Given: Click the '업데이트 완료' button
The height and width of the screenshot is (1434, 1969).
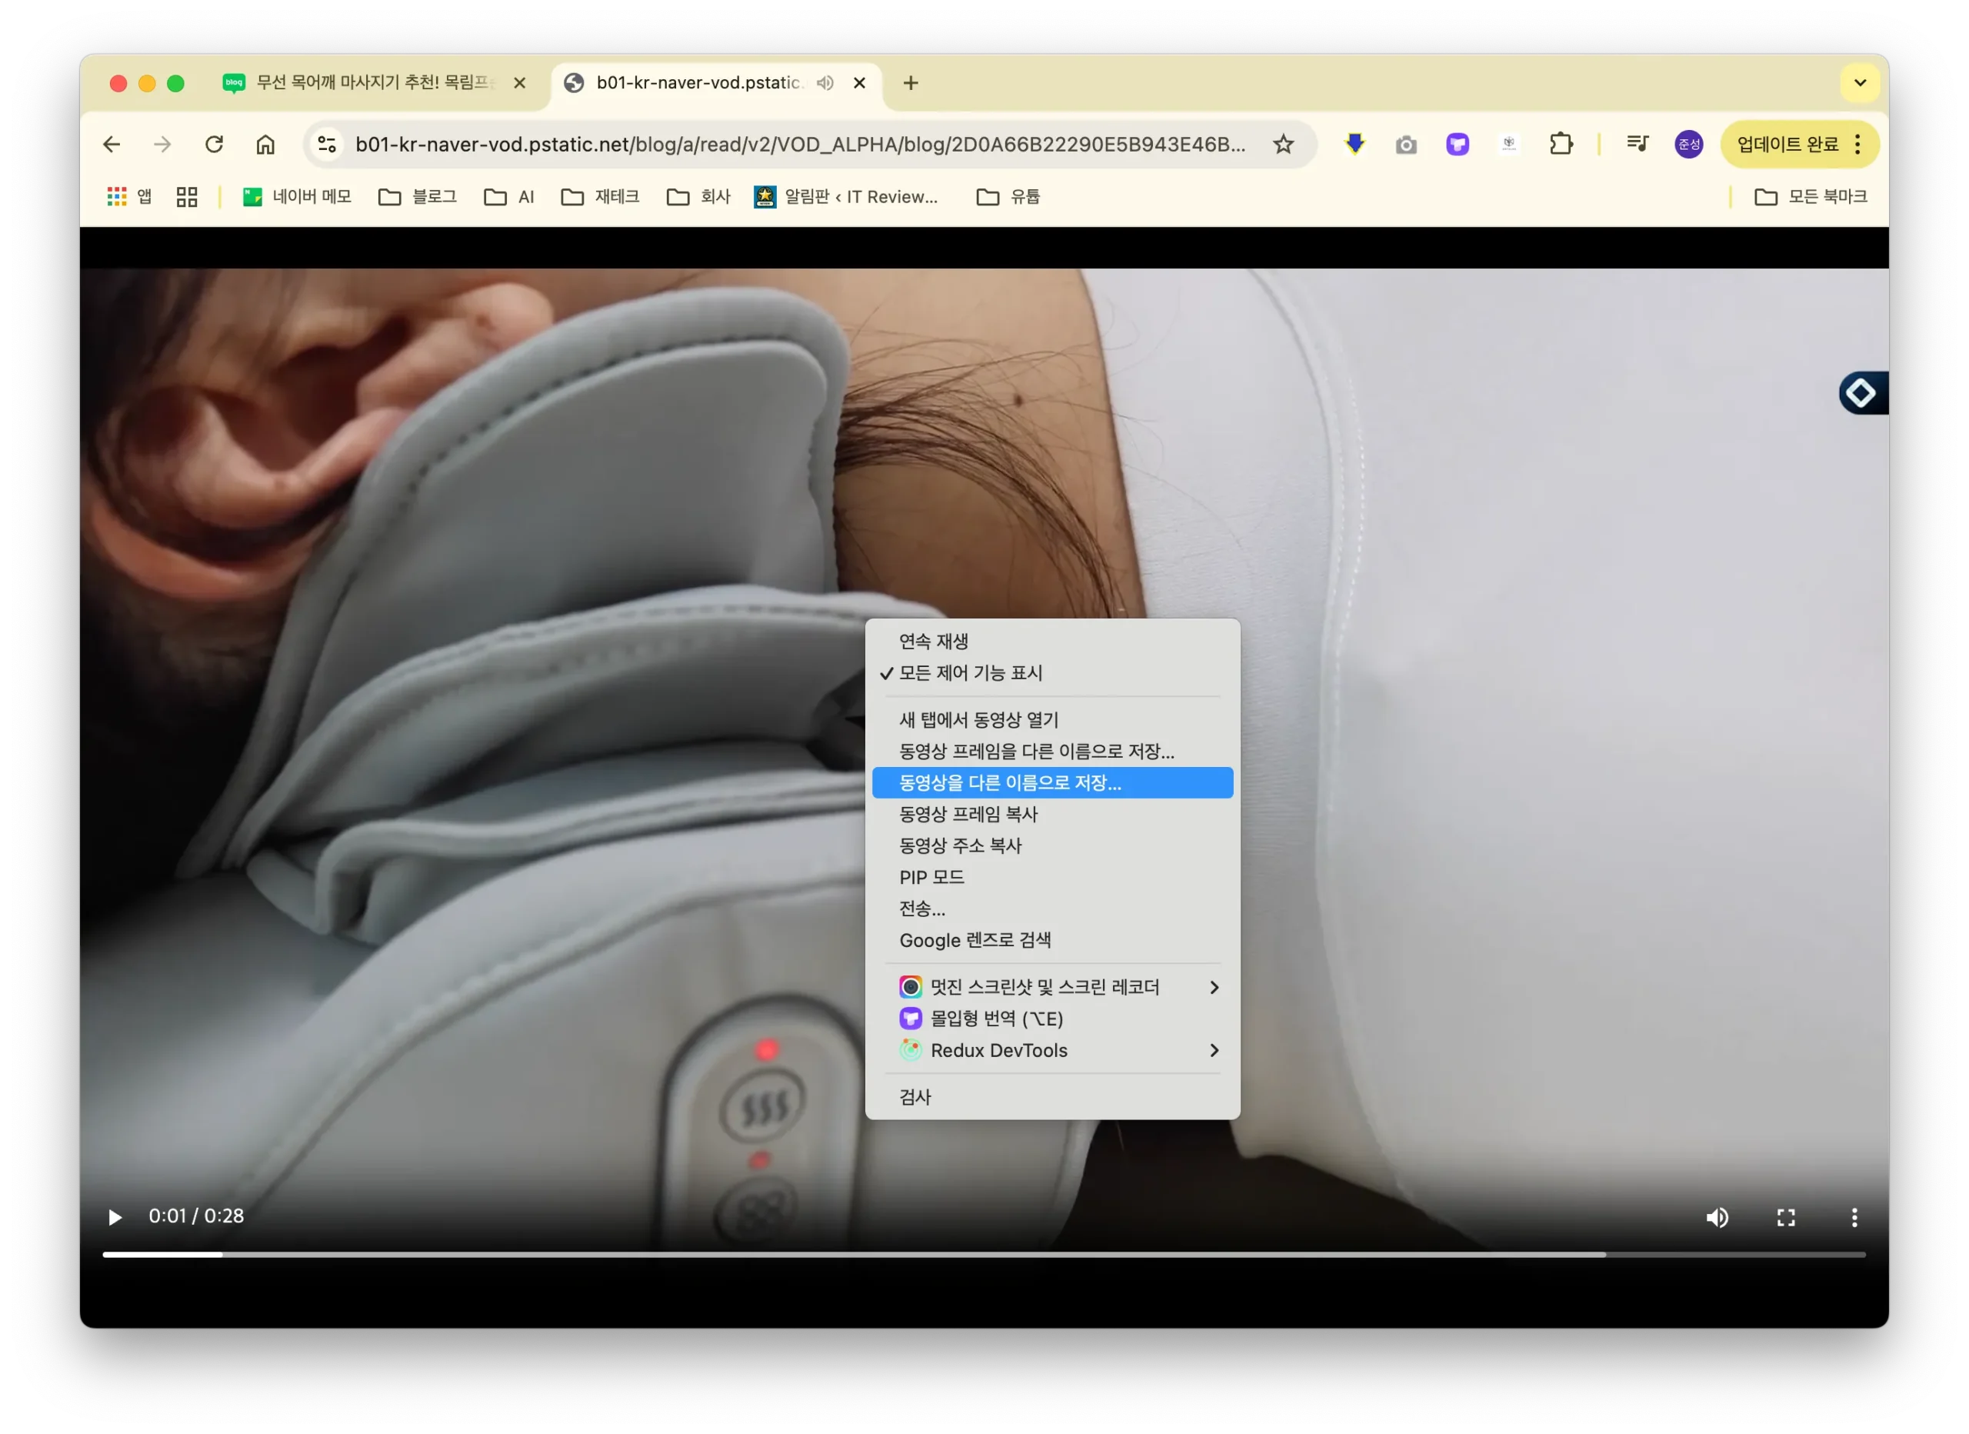Looking at the screenshot, I should (x=1787, y=144).
